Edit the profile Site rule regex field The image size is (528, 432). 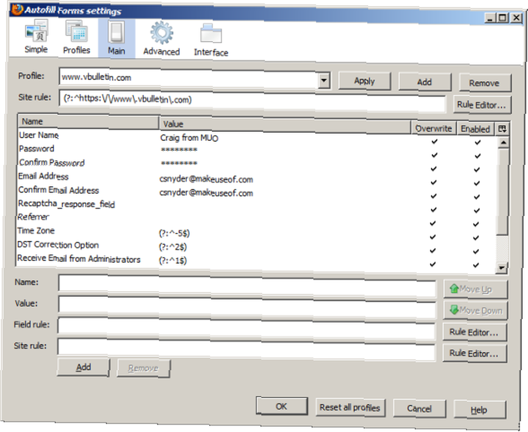[252, 101]
